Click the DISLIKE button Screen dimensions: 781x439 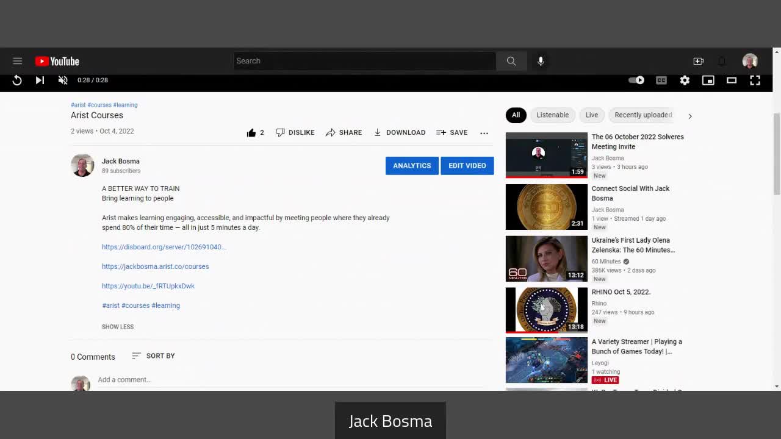pyautogui.click(x=295, y=132)
